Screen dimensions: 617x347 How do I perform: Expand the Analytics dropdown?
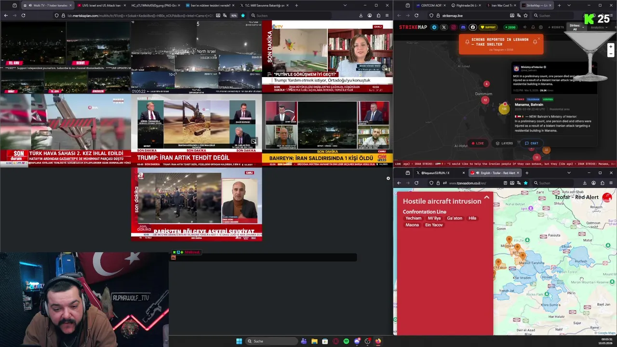click(x=598, y=27)
